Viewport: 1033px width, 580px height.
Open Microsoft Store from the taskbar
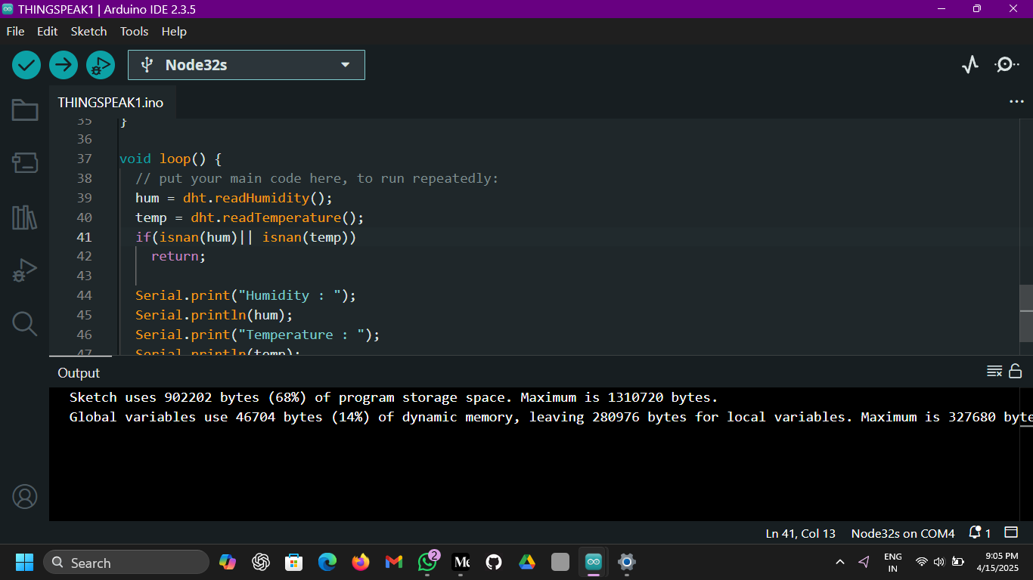(x=294, y=562)
